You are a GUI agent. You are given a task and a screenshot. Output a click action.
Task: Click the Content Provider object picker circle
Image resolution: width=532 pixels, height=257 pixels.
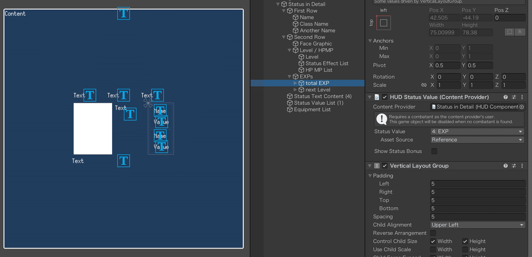coord(521,107)
